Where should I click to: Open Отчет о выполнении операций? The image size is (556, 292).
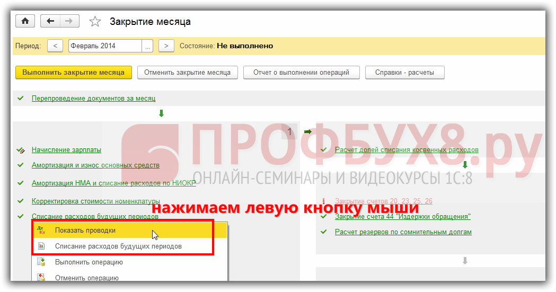(302, 72)
